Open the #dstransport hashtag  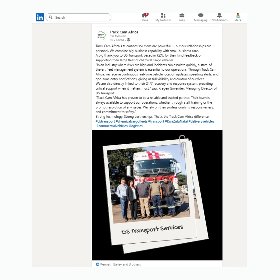point(105,121)
